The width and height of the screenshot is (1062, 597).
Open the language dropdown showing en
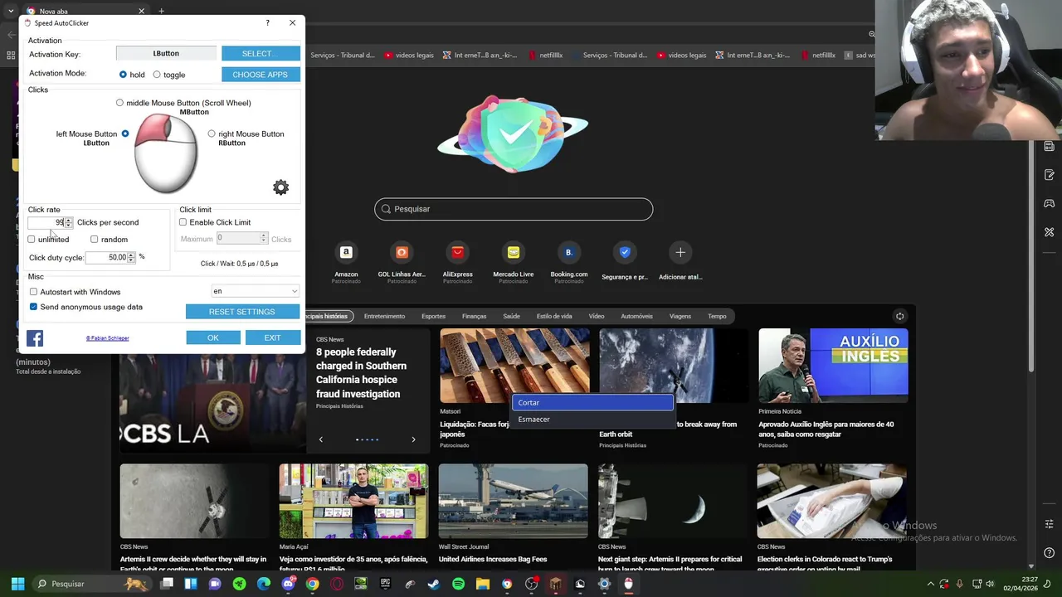[255, 291]
